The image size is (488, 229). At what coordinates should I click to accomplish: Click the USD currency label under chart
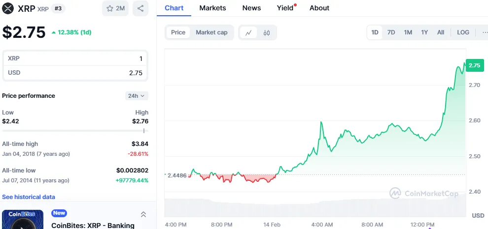click(478, 215)
